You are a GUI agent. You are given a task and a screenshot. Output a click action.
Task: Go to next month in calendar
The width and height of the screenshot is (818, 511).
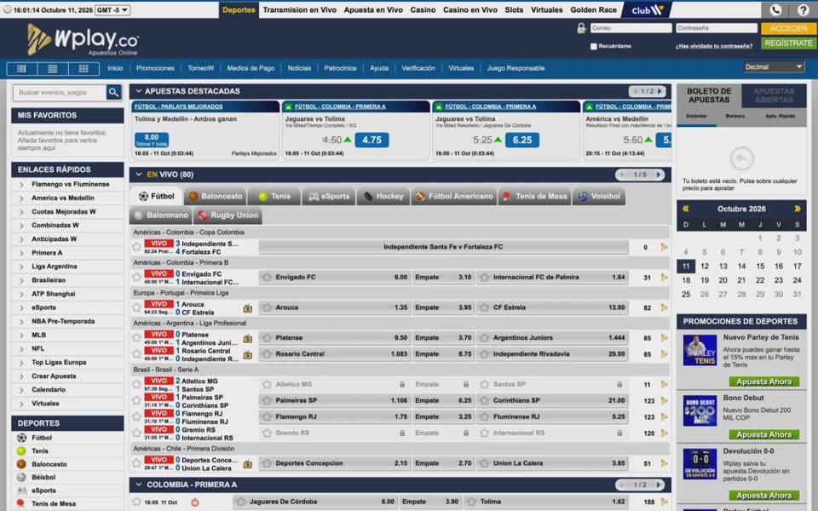click(797, 209)
